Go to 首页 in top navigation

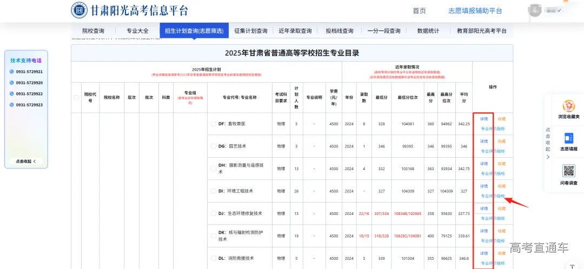coord(419,11)
